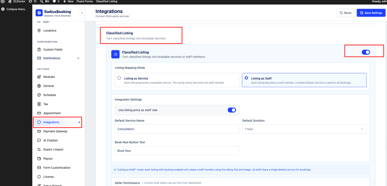Image resolution: width=387 pixels, height=186 pixels.
Task: Click the Tax icon in sidebar
Action: click(x=39, y=104)
